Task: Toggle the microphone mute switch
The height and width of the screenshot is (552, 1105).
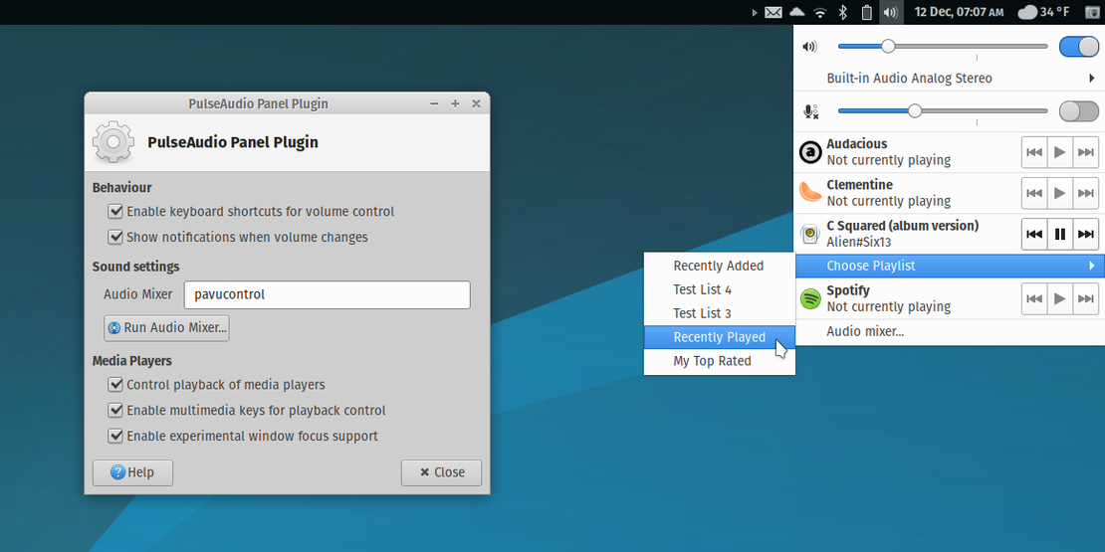Action: point(1079,111)
